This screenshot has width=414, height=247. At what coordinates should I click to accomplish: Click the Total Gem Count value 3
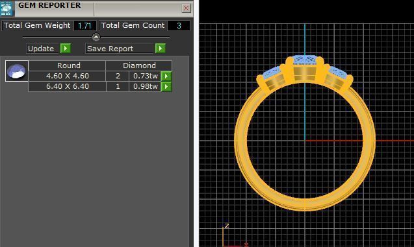click(x=179, y=25)
